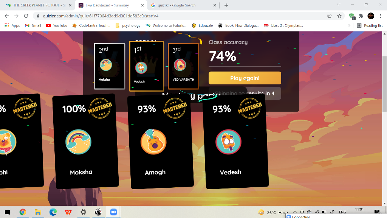Click the page vertical scrollbar
387x218 pixels.
(384, 84)
